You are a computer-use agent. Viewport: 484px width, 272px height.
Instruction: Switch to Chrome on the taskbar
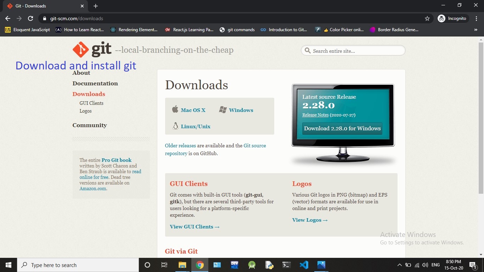(199, 265)
